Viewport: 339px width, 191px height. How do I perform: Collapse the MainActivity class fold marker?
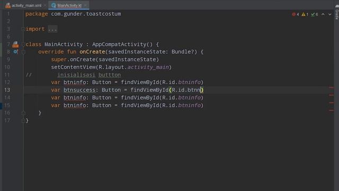pos(23,45)
